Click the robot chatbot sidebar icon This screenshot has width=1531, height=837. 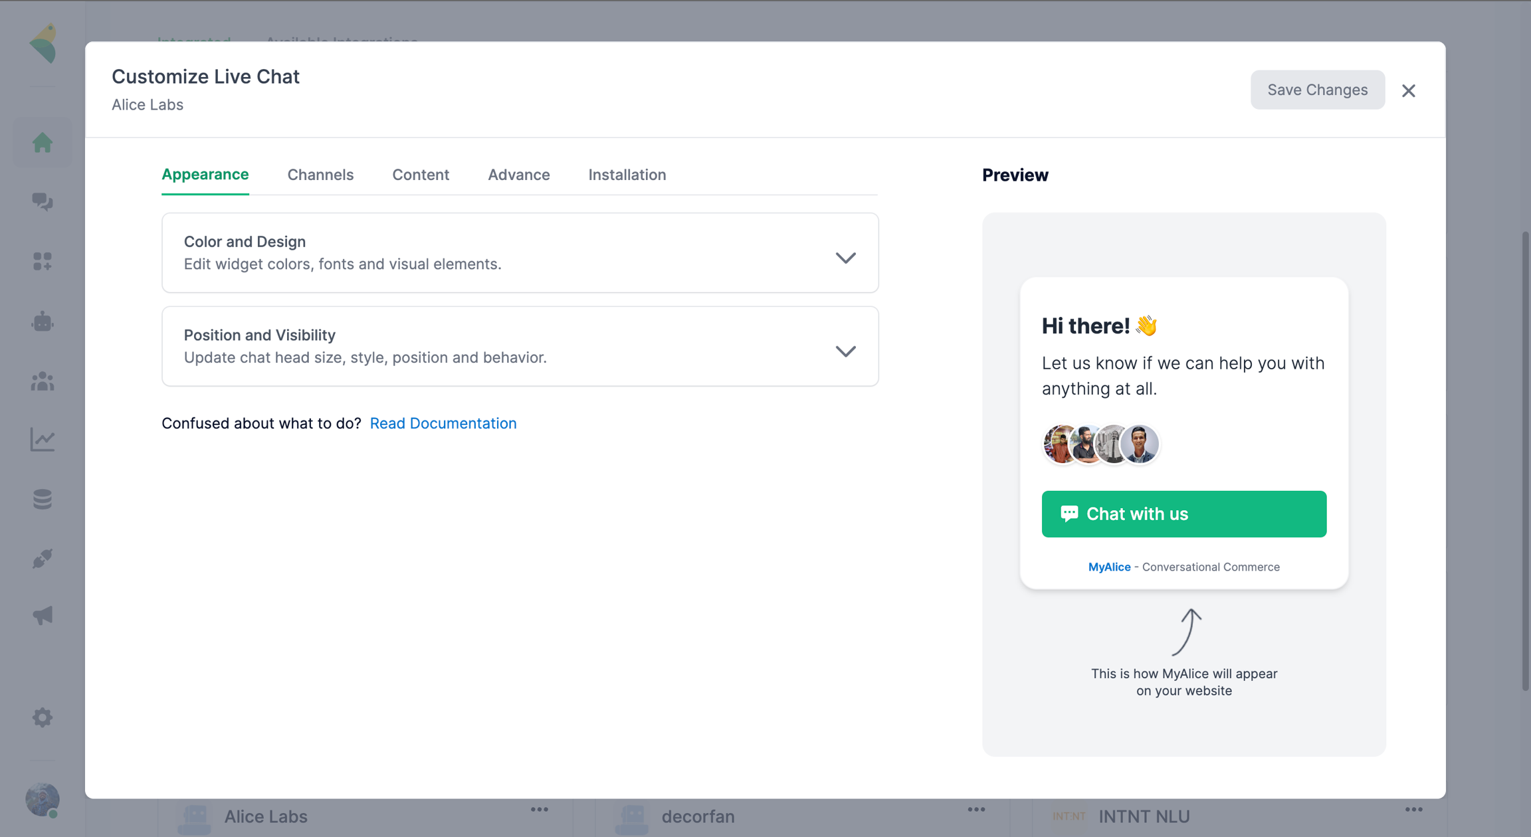point(43,322)
